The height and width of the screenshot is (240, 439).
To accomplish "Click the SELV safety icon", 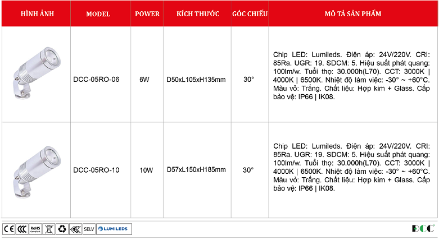I will click(89, 229).
